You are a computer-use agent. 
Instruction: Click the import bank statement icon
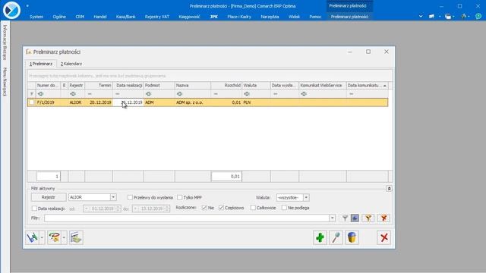click(x=76, y=237)
